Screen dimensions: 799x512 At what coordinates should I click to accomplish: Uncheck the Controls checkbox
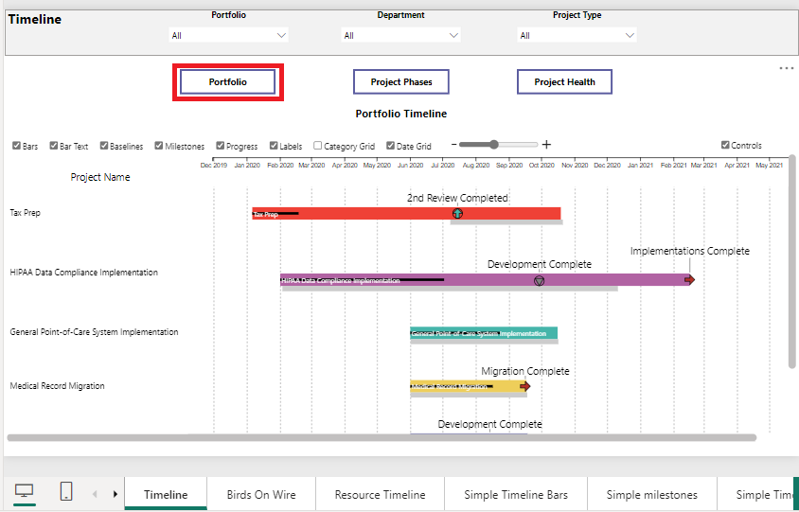[x=725, y=145]
